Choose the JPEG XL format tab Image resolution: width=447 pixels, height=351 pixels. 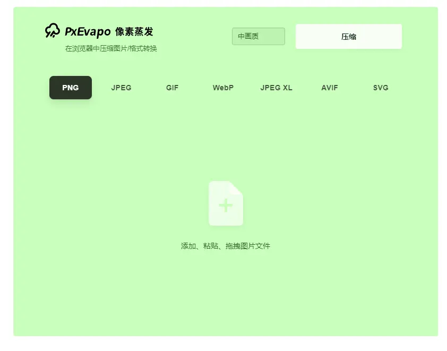click(277, 88)
